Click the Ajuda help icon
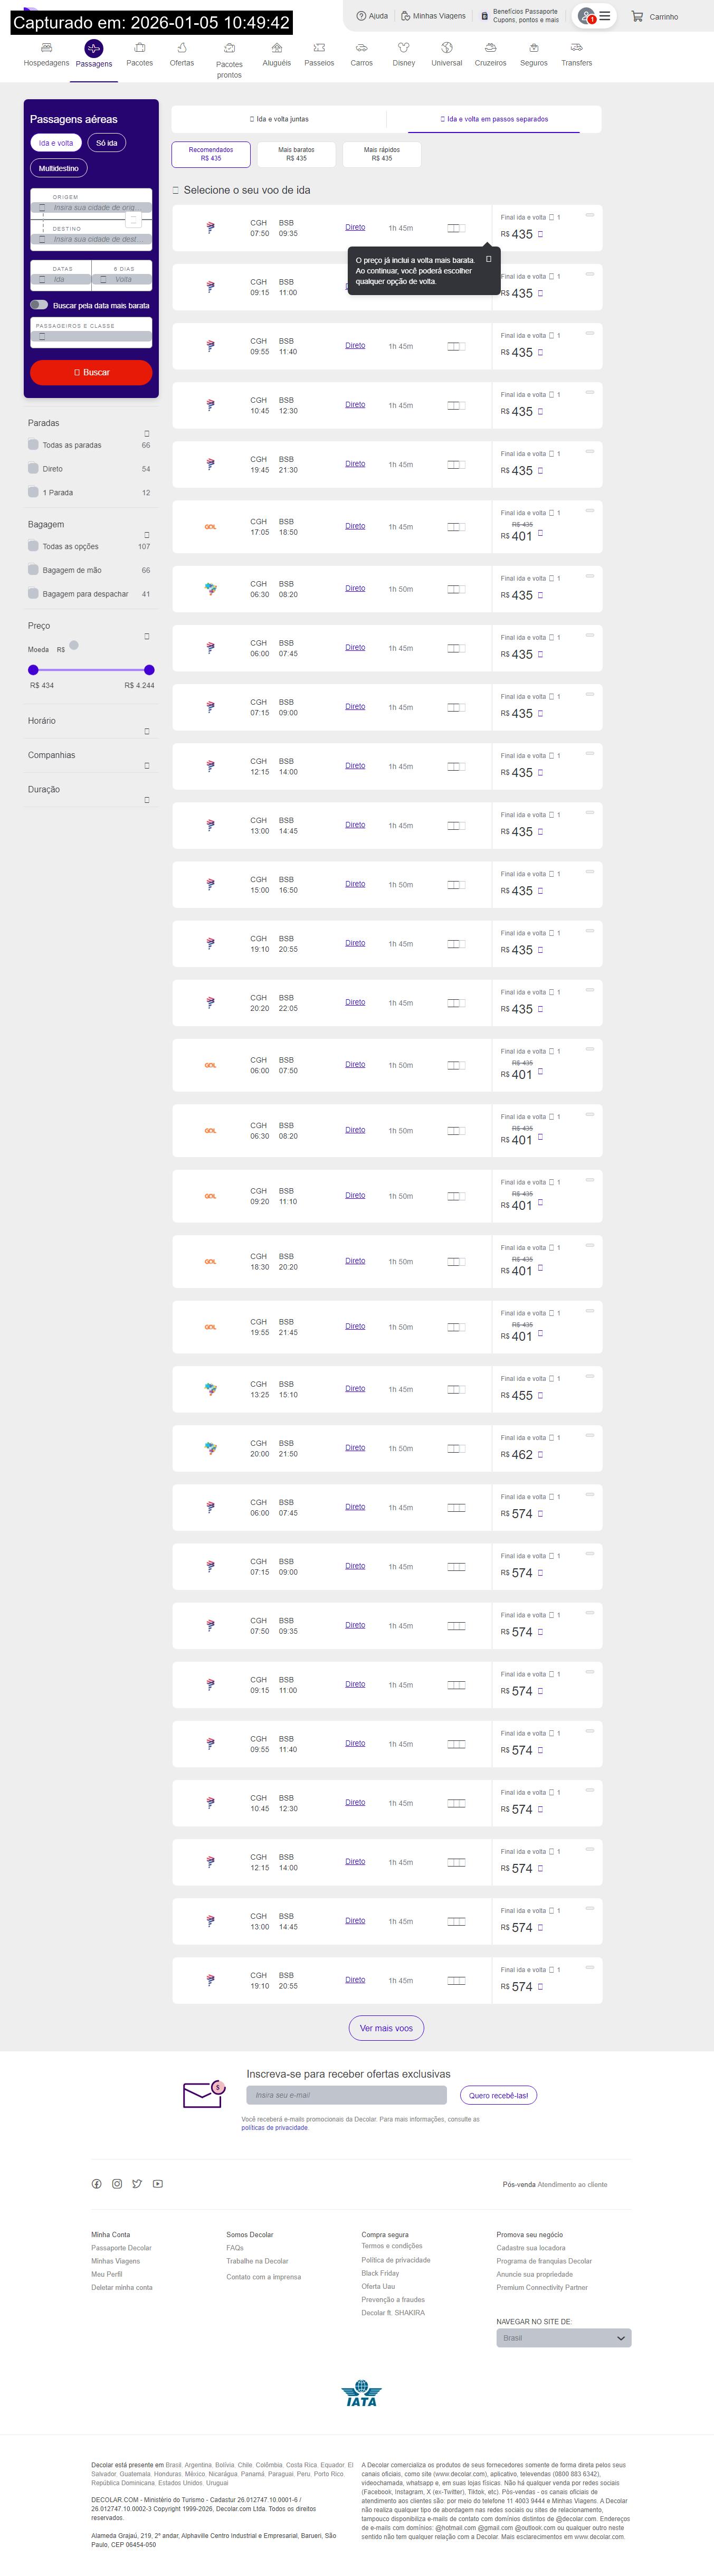The height and width of the screenshot is (2576, 714). click(362, 16)
